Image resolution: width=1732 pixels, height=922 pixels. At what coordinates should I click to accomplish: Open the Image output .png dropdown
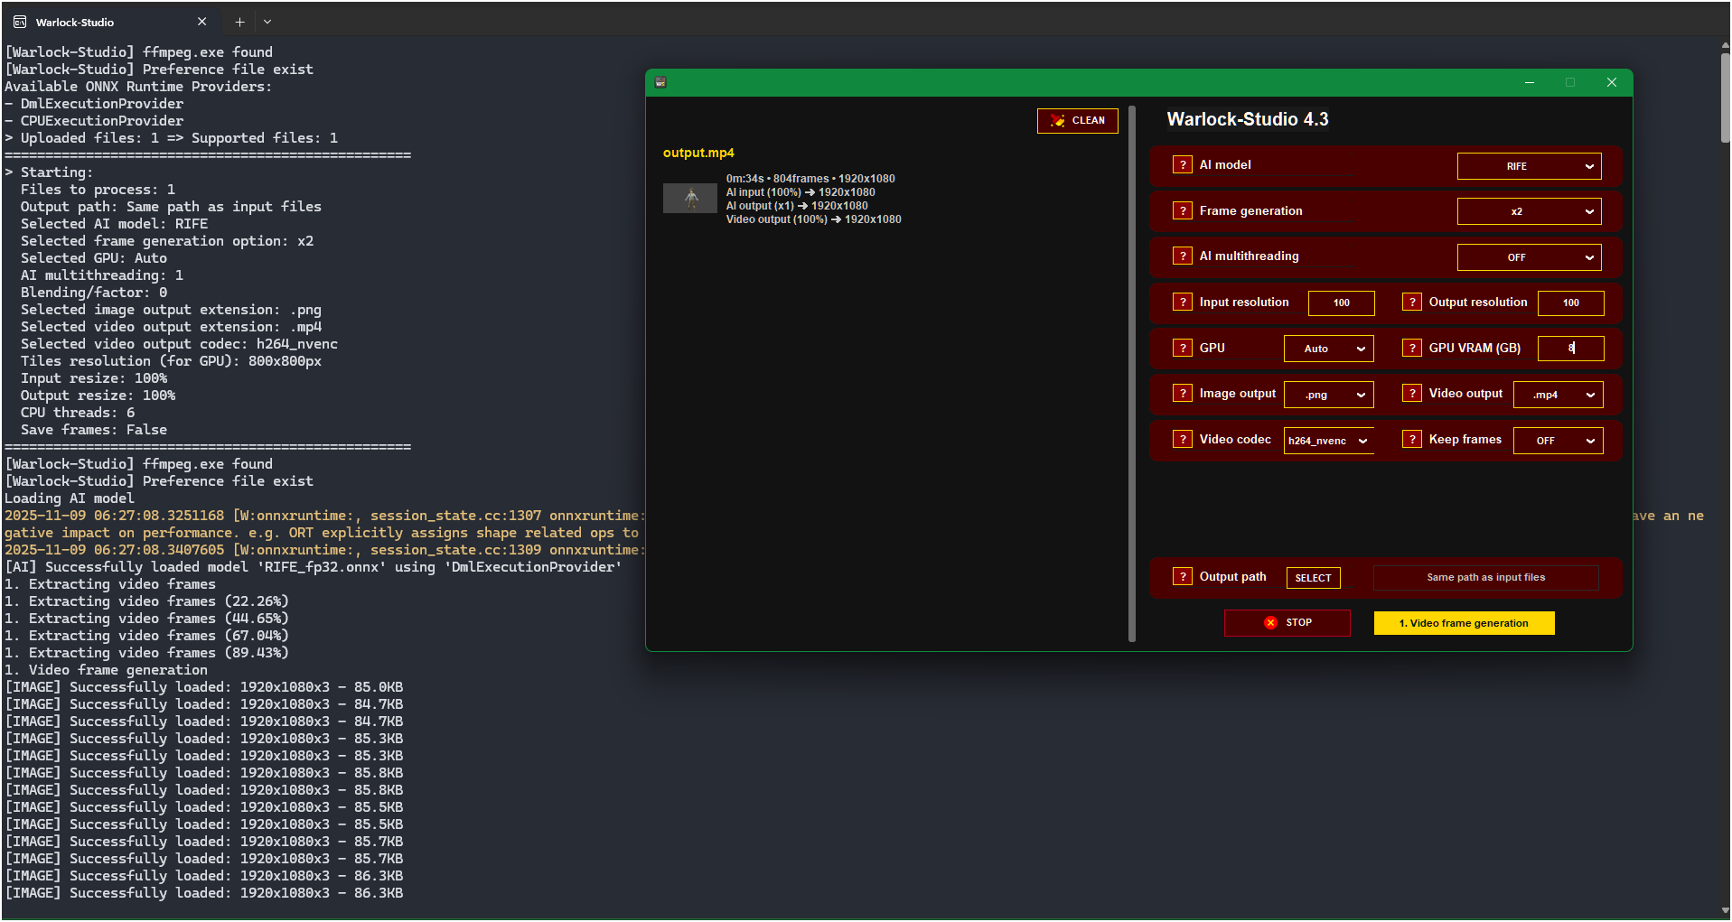[1328, 395]
